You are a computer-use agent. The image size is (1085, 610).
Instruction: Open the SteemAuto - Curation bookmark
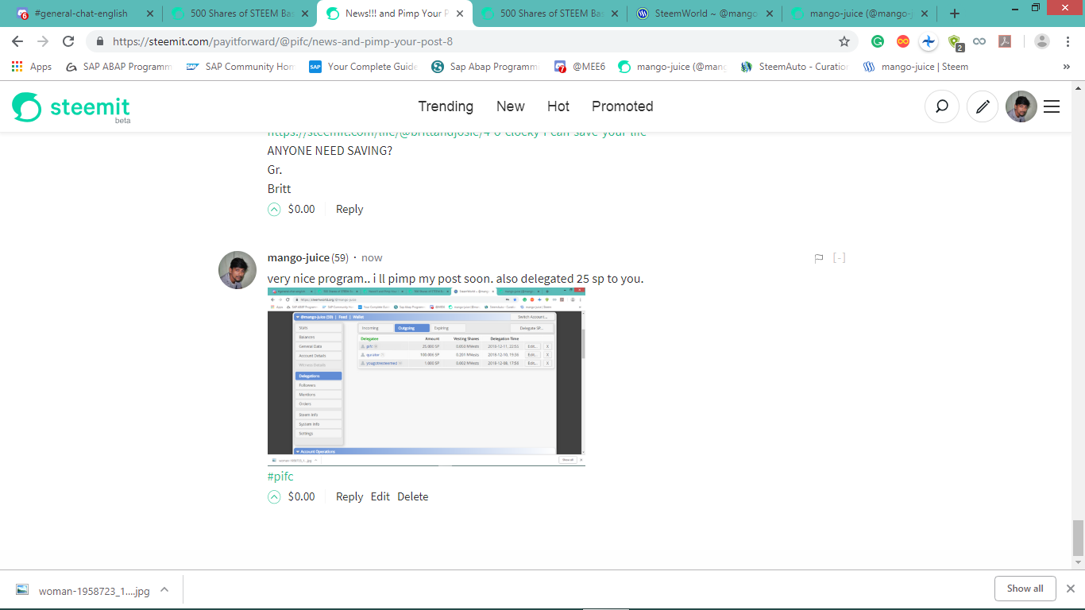794,67
